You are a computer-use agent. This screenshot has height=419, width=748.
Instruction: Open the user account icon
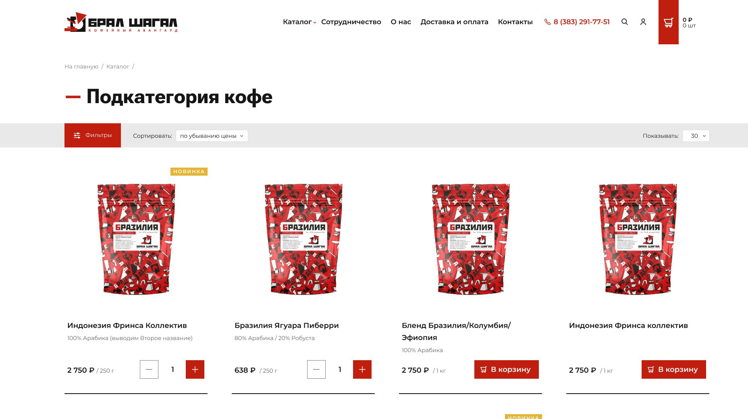(x=643, y=22)
